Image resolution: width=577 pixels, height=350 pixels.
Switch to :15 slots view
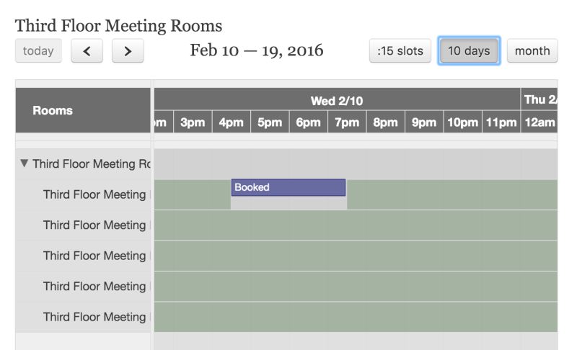[x=400, y=51]
